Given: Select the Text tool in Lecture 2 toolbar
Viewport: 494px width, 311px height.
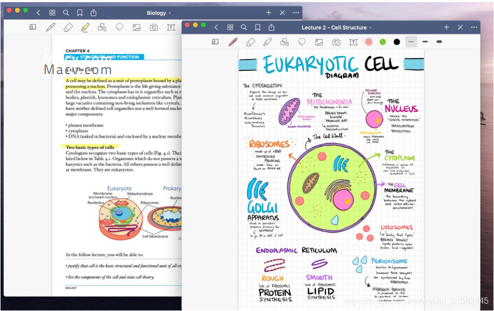Looking at the screenshot, I should click(x=354, y=42).
